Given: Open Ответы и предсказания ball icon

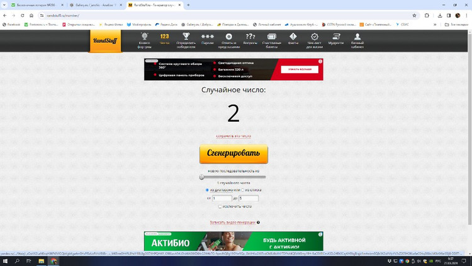Looking at the screenshot, I should coord(229,38).
